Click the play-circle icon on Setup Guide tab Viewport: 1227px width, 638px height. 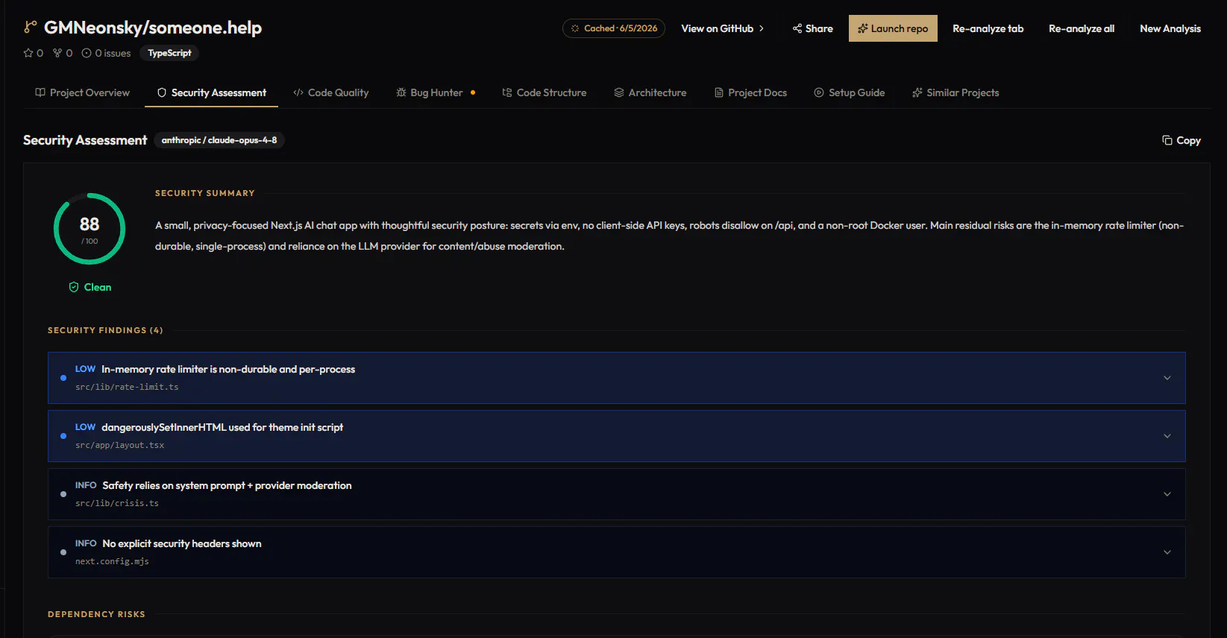(x=819, y=92)
